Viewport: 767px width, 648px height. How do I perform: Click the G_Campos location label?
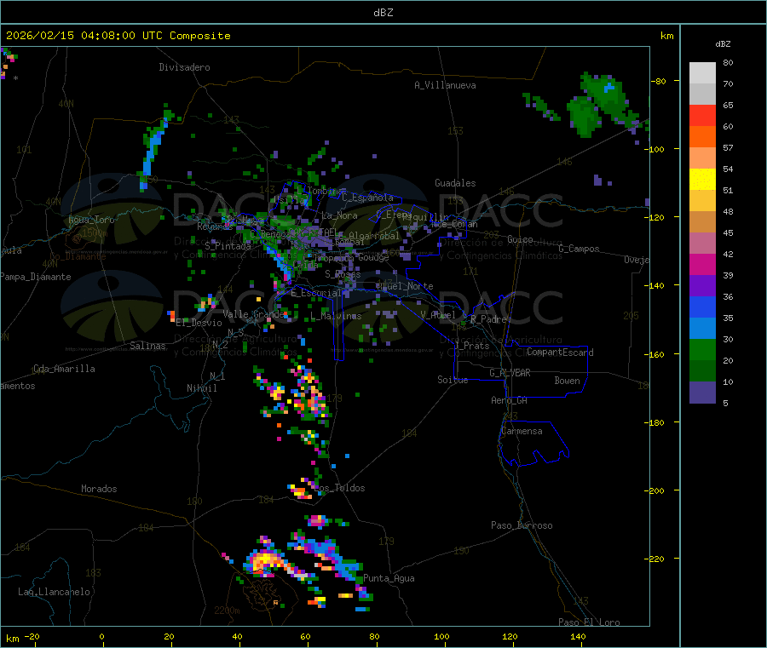pos(579,249)
